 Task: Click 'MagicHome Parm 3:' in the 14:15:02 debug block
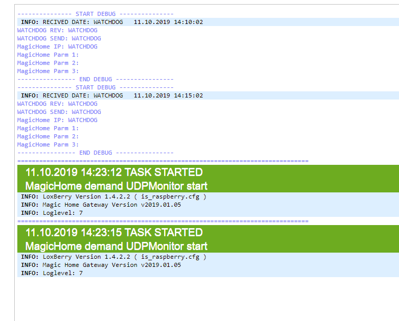pos(48,144)
